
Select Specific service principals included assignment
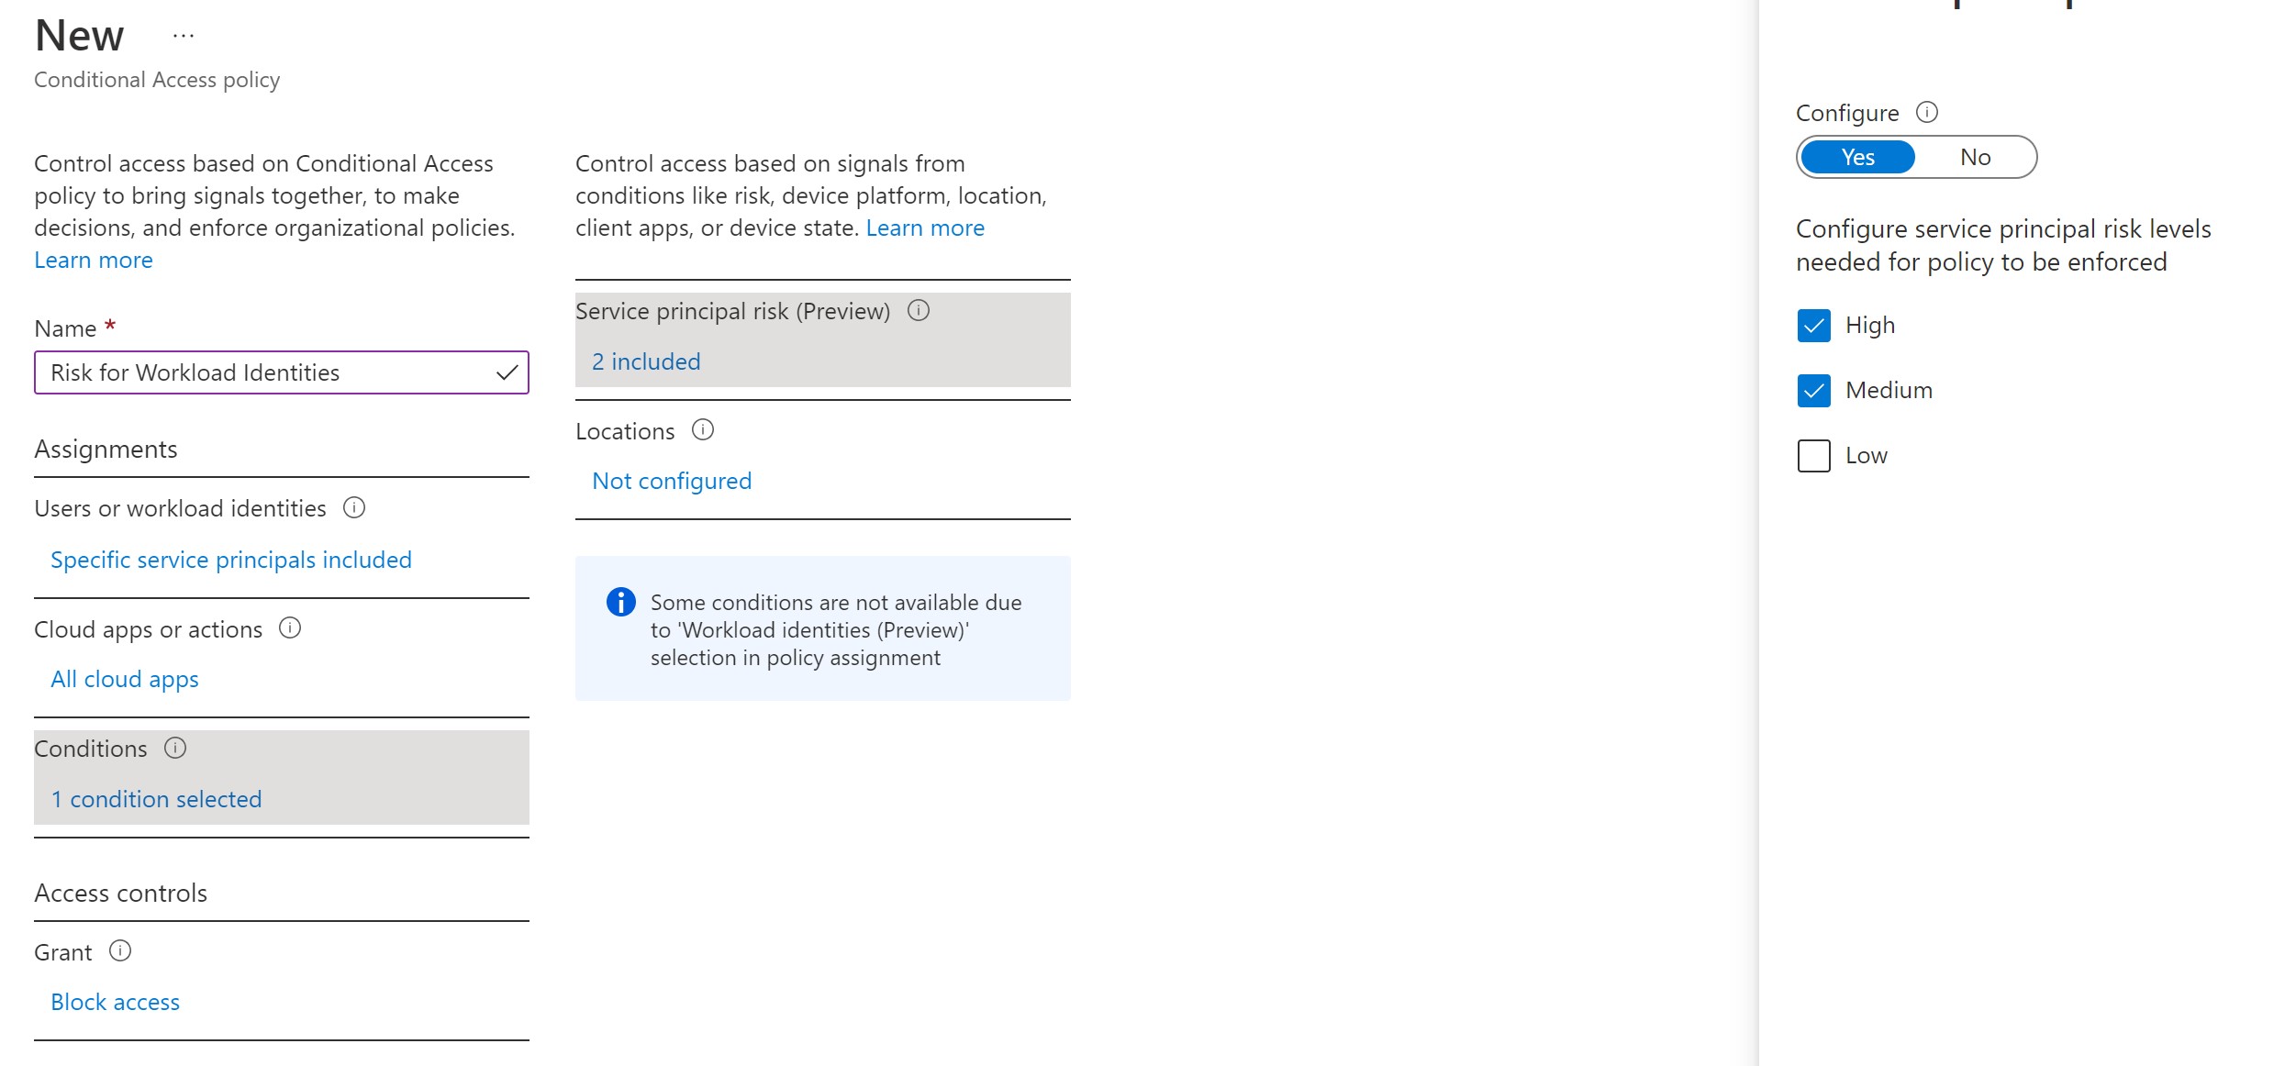coord(230,558)
